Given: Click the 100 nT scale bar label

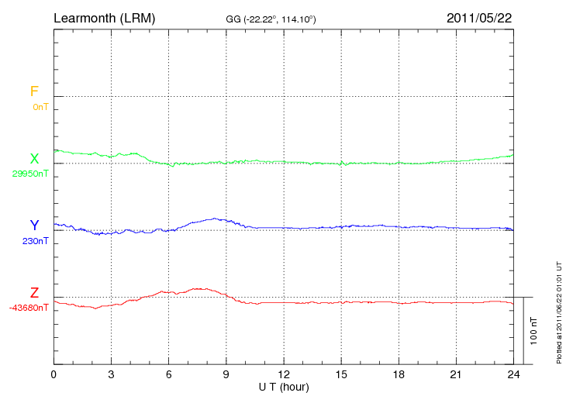Looking at the screenshot, I should pyautogui.click(x=534, y=330).
